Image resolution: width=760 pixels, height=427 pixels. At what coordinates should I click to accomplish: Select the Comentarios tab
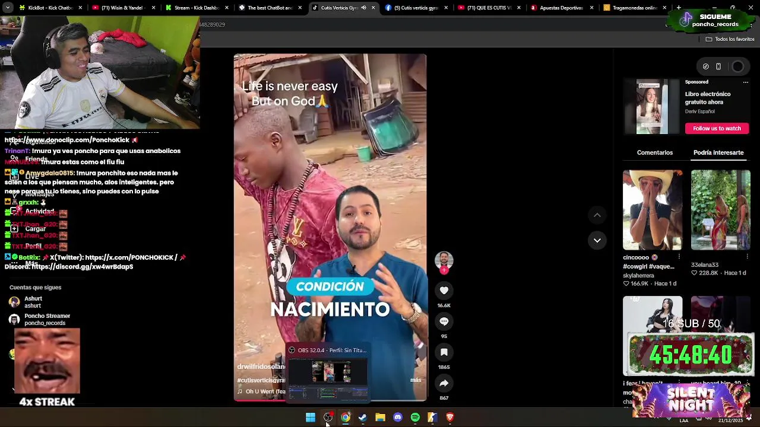click(655, 152)
